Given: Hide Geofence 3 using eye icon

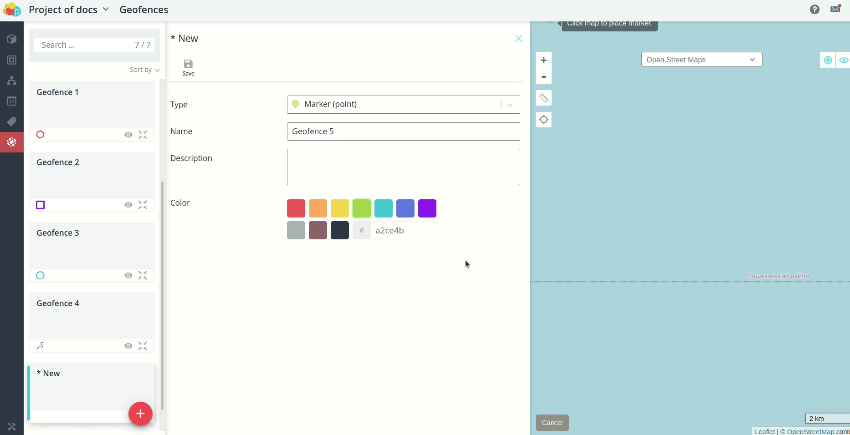Looking at the screenshot, I should tap(128, 275).
